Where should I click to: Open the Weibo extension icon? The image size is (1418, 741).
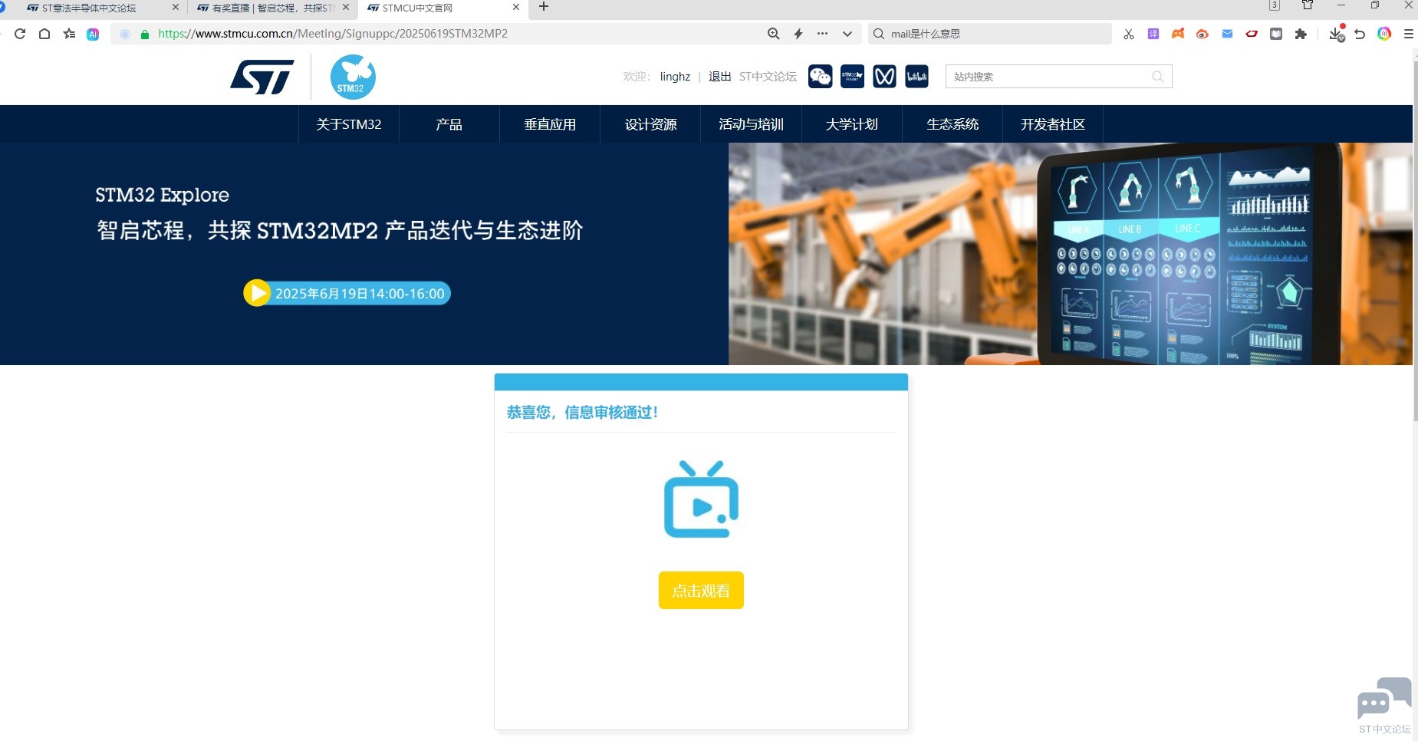coord(1203,34)
